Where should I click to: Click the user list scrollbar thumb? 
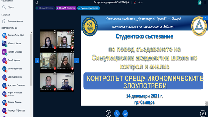click(31, 60)
